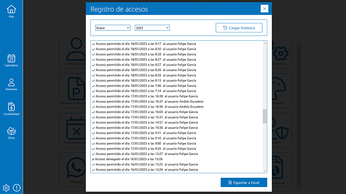The height and width of the screenshot is (194, 346).
Task: Open the settings gear icon at bottom
Action: pos(6,188)
